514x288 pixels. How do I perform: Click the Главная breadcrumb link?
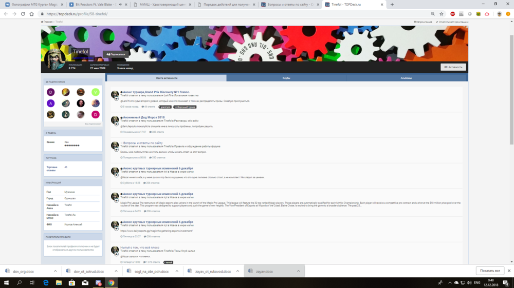click(47, 22)
